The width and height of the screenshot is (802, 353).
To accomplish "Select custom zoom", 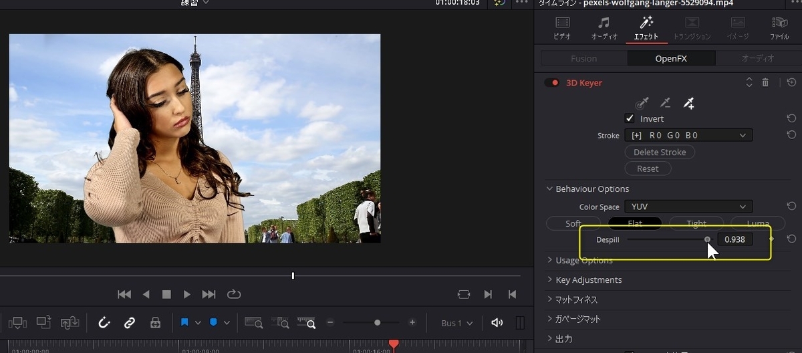I will (x=306, y=323).
